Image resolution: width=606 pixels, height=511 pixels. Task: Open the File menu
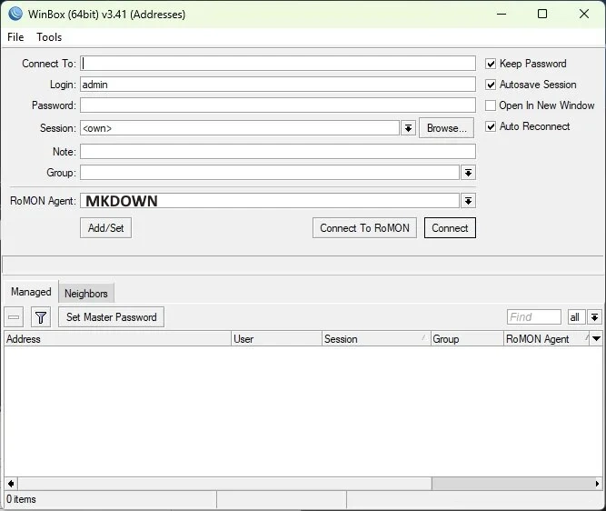click(15, 37)
